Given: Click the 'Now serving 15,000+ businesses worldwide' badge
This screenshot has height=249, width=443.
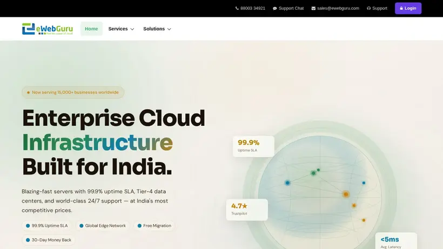Looking at the screenshot, I should click(73, 92).
